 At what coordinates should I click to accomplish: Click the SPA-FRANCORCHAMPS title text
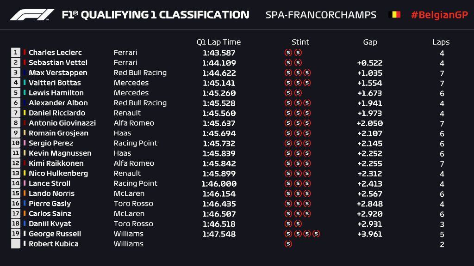pos(321,15)
